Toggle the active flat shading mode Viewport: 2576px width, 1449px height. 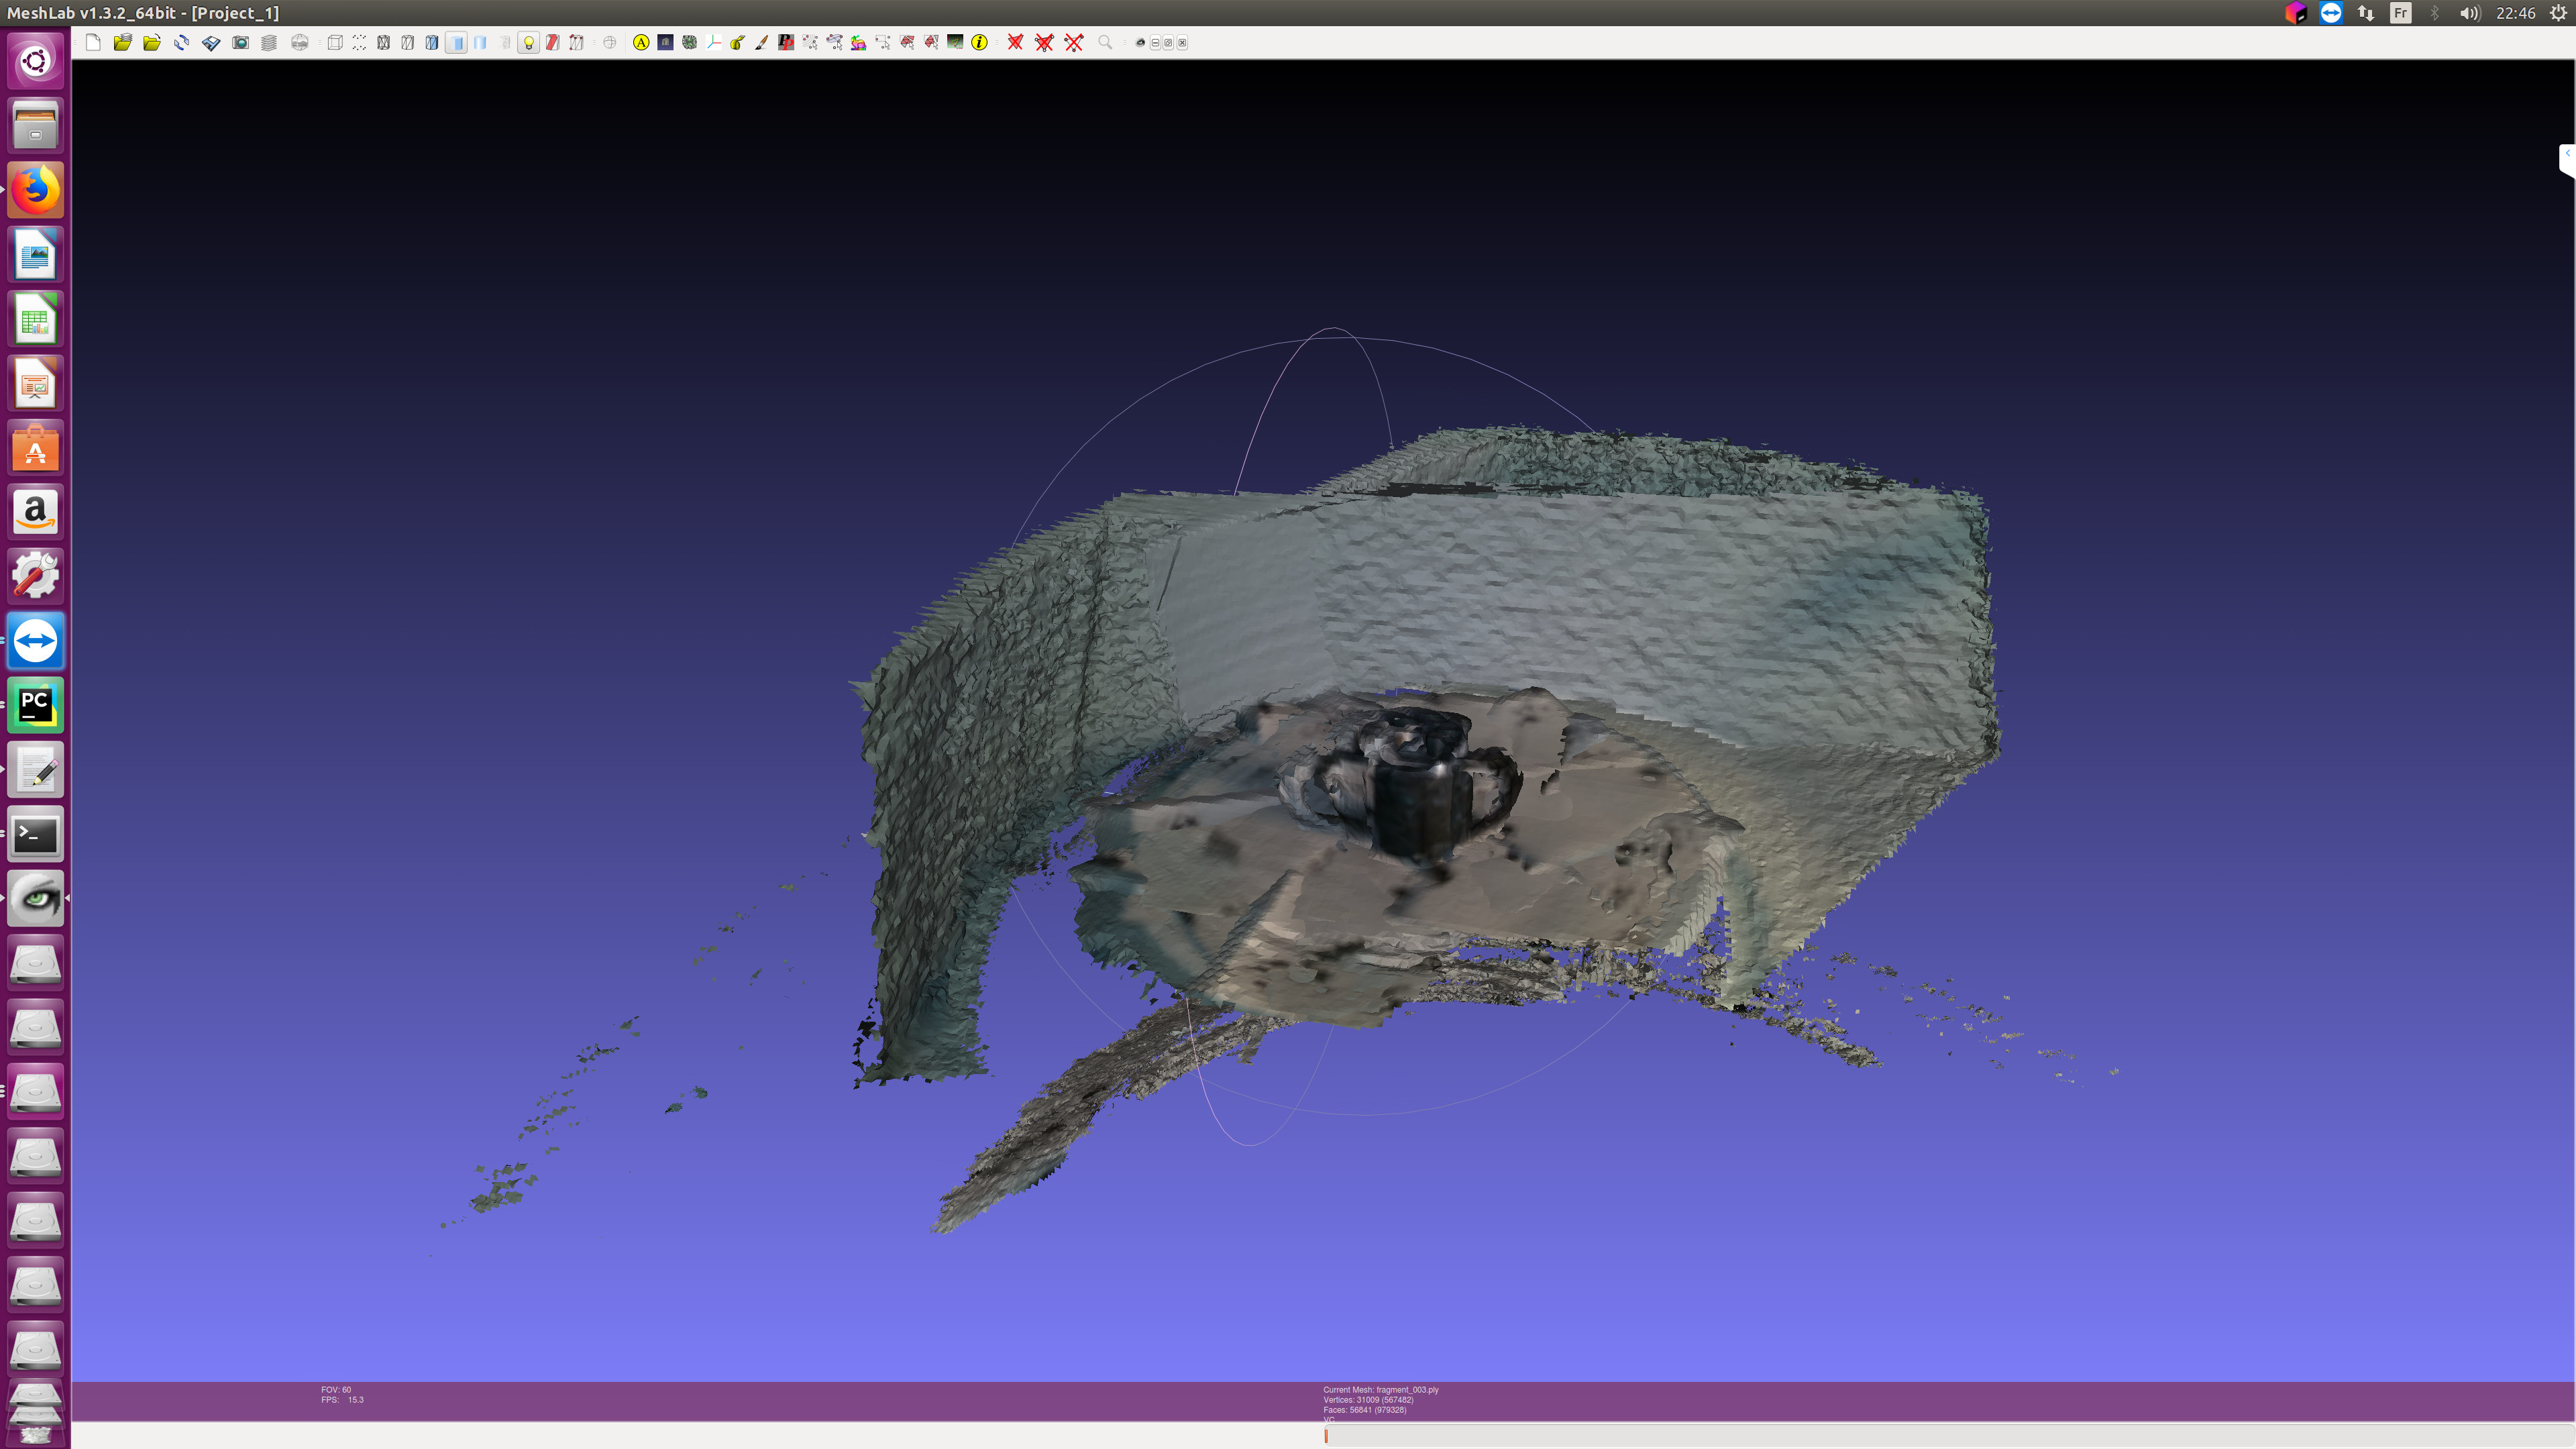pos(456,42)
